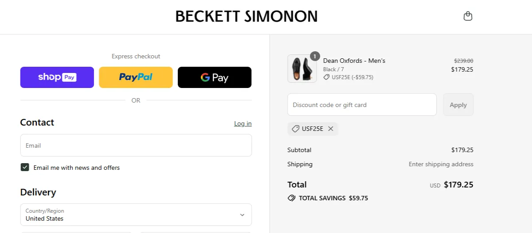The width and height of the screenshot is (532, 233).
Task: Check out with Google Pay
Action: [215, 77]
